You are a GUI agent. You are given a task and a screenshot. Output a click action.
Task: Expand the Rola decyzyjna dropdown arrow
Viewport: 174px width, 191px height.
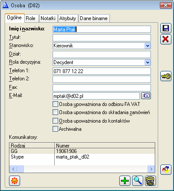coord(147,62)
